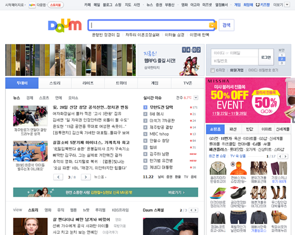Click trending item MBC tshop
The height and width of the screenshot is (235, 295).
159,134
